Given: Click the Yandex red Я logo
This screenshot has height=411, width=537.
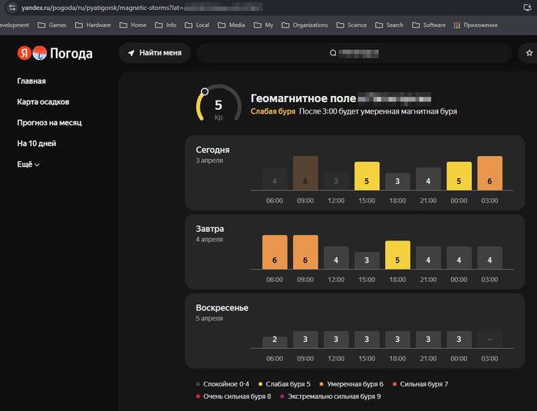Looking at the screenshot, I should click(25, 53).
